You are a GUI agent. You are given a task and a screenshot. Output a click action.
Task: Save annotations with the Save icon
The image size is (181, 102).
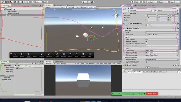tap(90, 55)
